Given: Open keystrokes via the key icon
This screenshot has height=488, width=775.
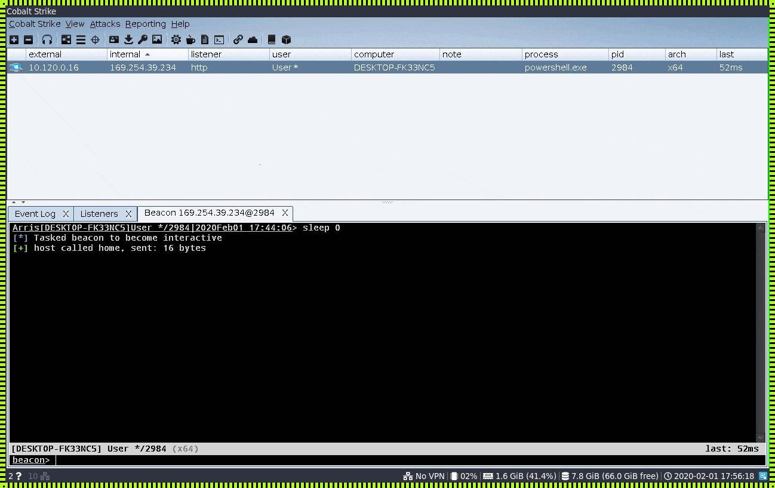Looking at the screenshot, I should (143, 39).
